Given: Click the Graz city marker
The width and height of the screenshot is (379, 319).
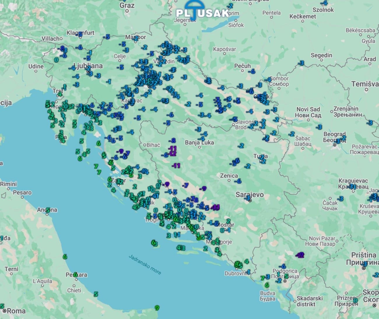Looking at the screenshot, I should (127, 11).
